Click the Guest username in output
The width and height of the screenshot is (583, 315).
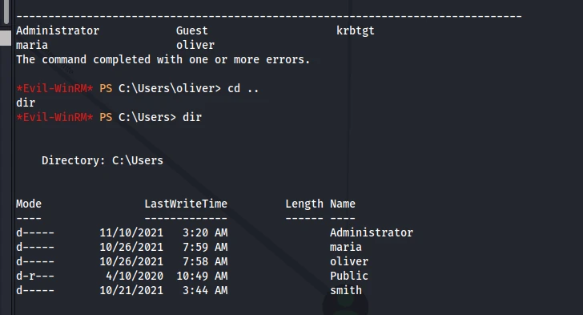tap(192, 30)
